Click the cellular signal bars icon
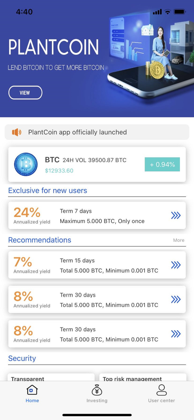Viewport: 194px width, 420px height. click(x=158, y=12)
